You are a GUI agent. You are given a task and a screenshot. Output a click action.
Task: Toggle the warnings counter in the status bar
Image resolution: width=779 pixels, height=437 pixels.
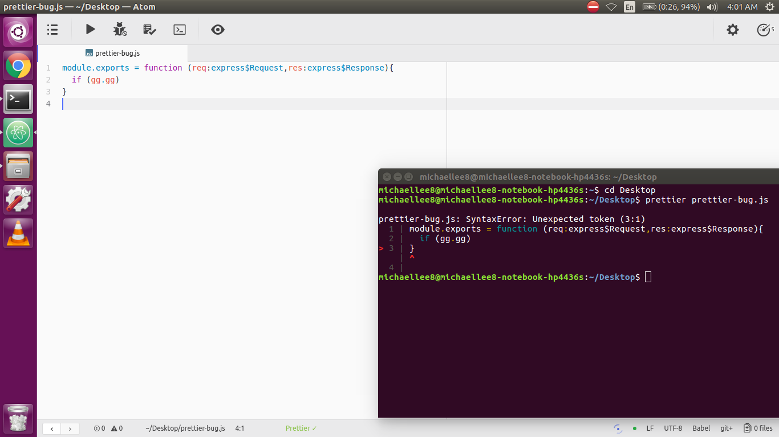(117, 428)
